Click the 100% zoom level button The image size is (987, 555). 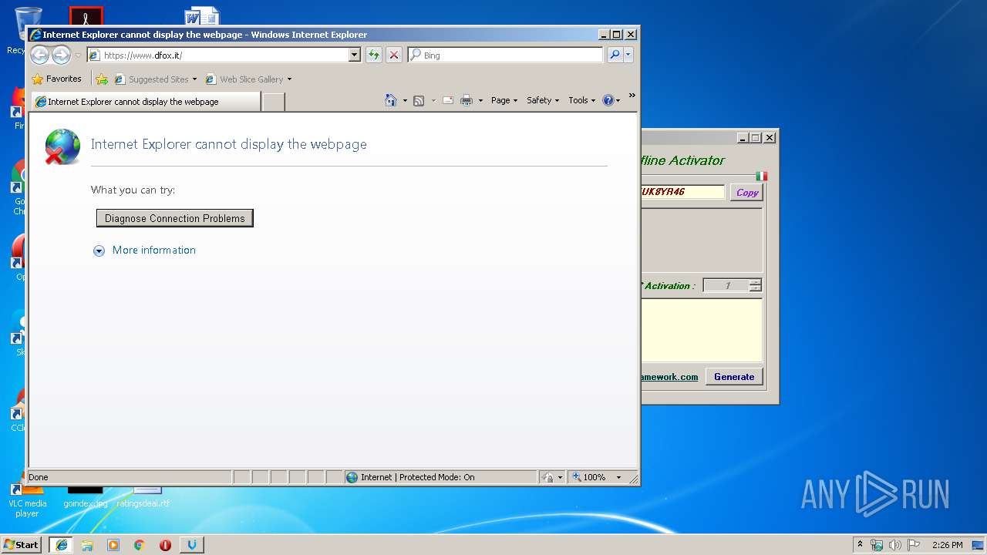pos(588,477)
